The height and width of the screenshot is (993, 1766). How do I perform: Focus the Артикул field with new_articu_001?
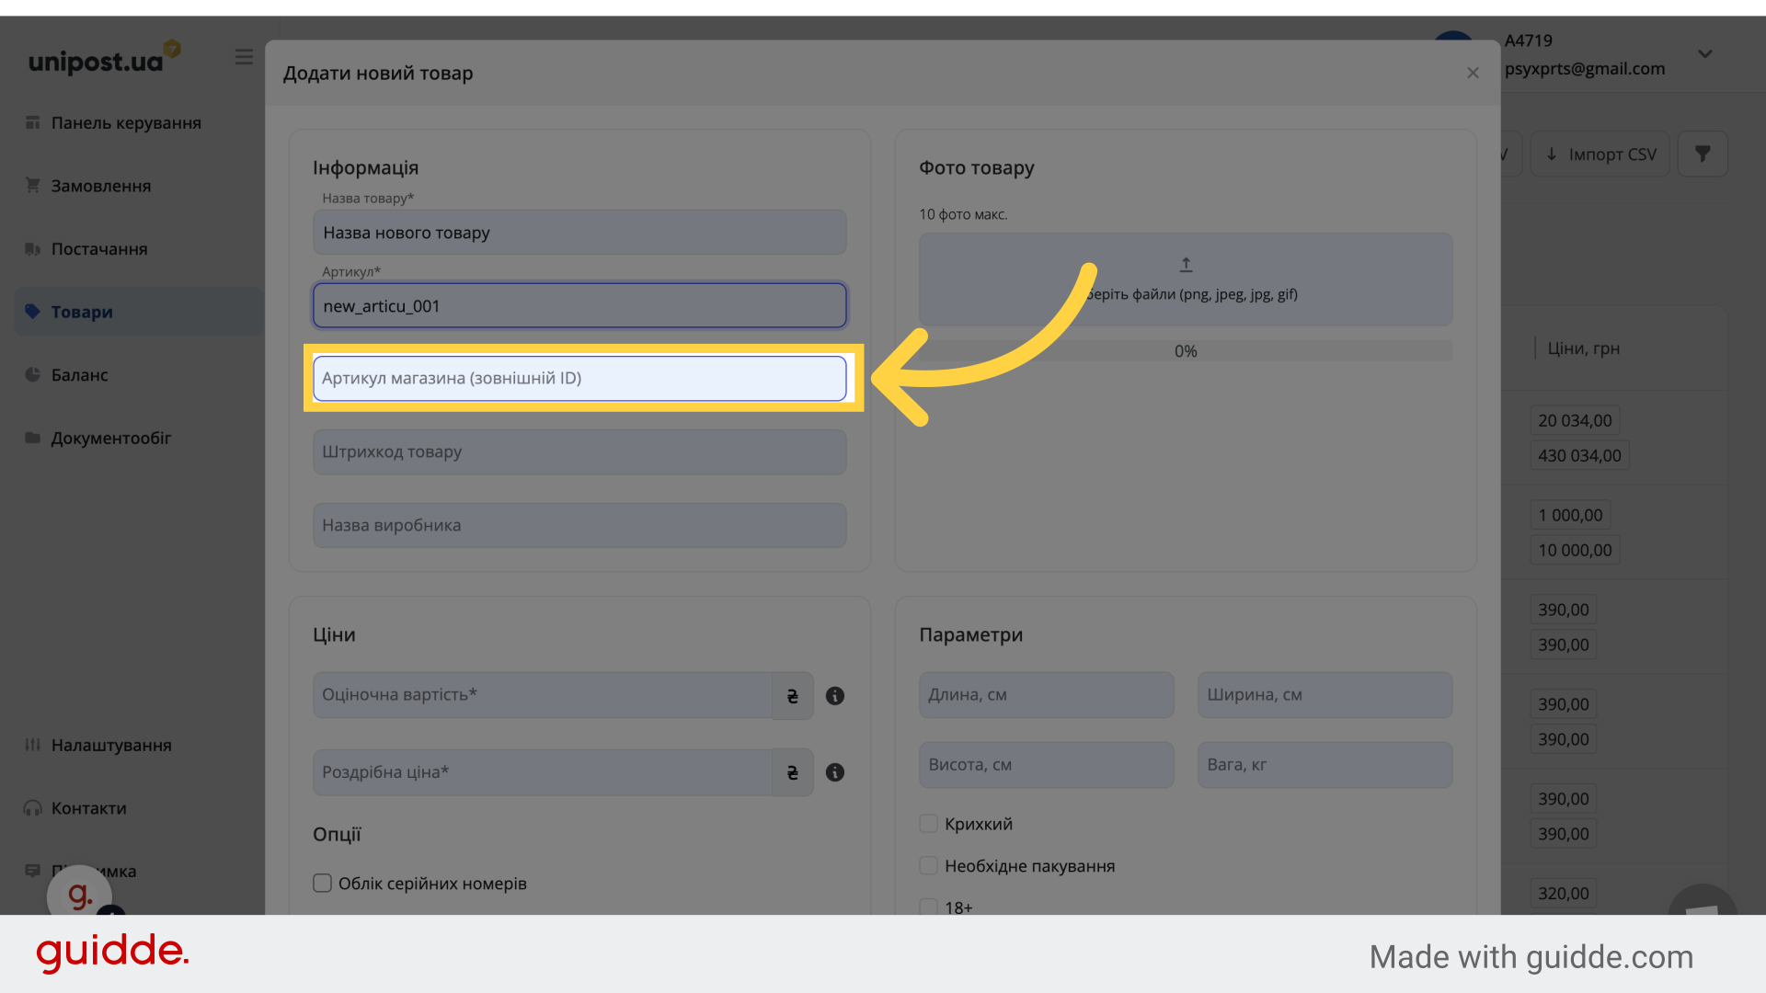(x=579, y=306)
